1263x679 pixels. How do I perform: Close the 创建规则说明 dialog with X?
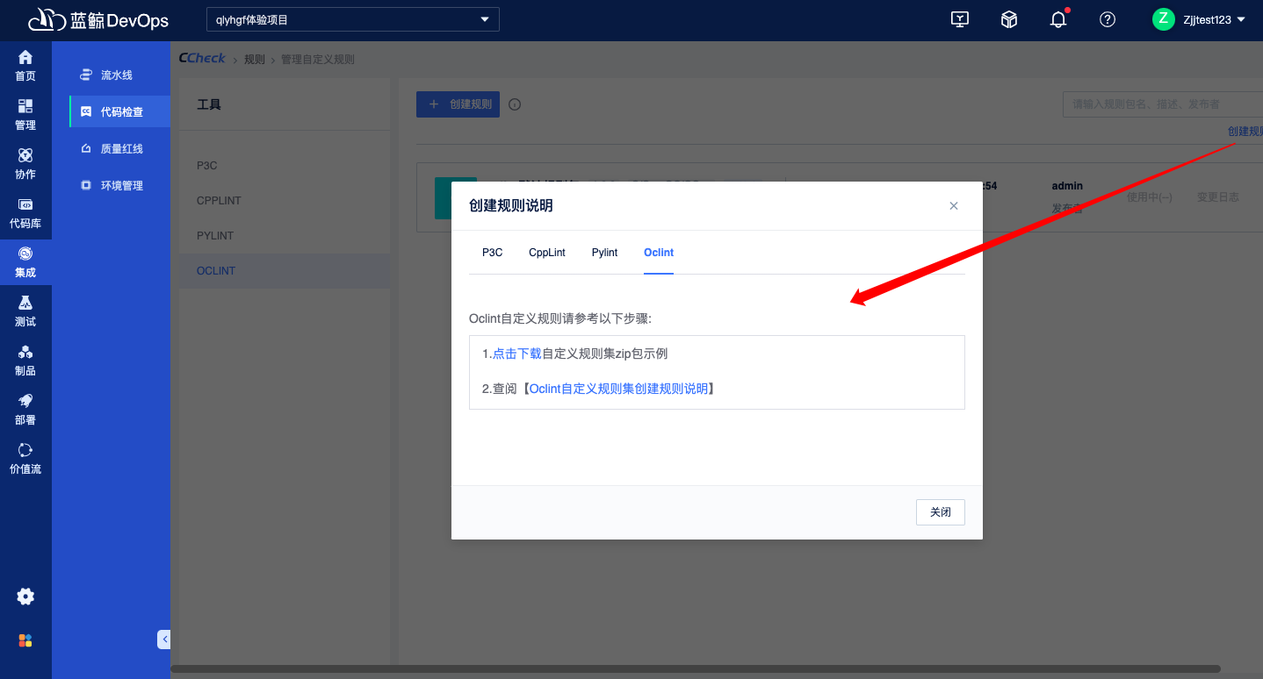954,206
